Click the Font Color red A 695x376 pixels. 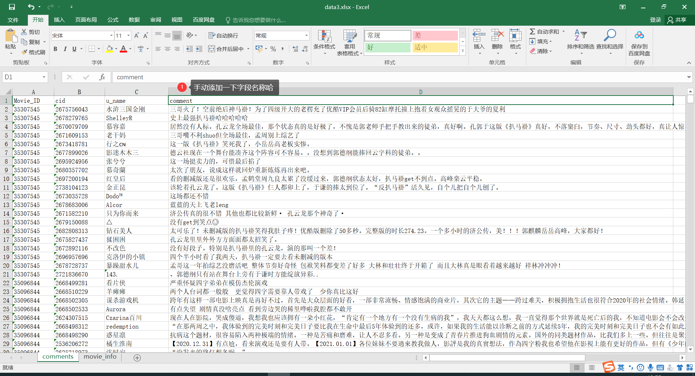click(x=123, y=49)
